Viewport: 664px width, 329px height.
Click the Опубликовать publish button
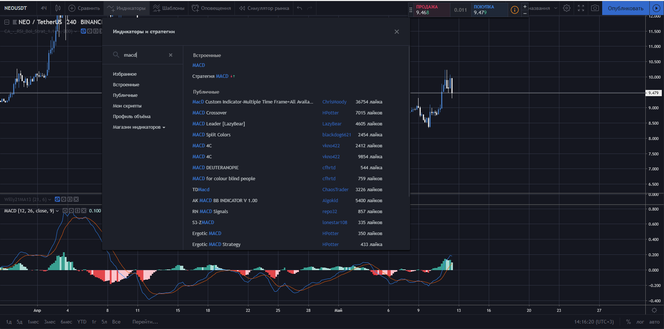click(x=626, y=8)
